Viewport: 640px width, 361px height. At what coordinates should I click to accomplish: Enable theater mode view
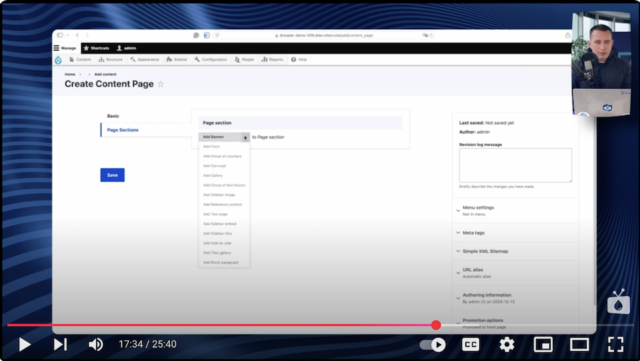[x=579, y=345]
